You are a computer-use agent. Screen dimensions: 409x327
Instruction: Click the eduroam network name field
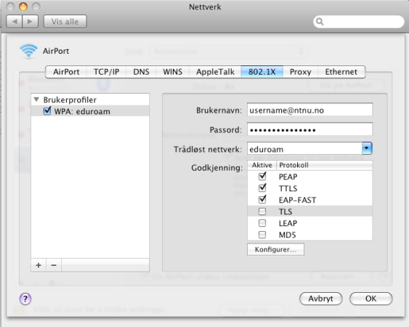[304, 149]
